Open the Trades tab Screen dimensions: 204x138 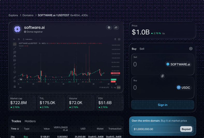pyautogui.click(x=16, y=121)
